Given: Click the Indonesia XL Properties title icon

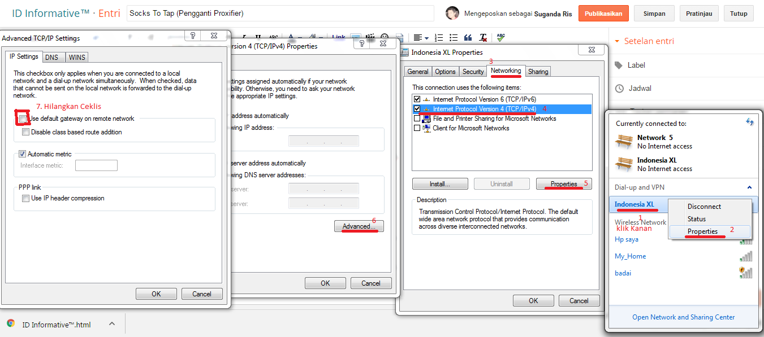Looking at the screenshot, I should pos(405,52).
